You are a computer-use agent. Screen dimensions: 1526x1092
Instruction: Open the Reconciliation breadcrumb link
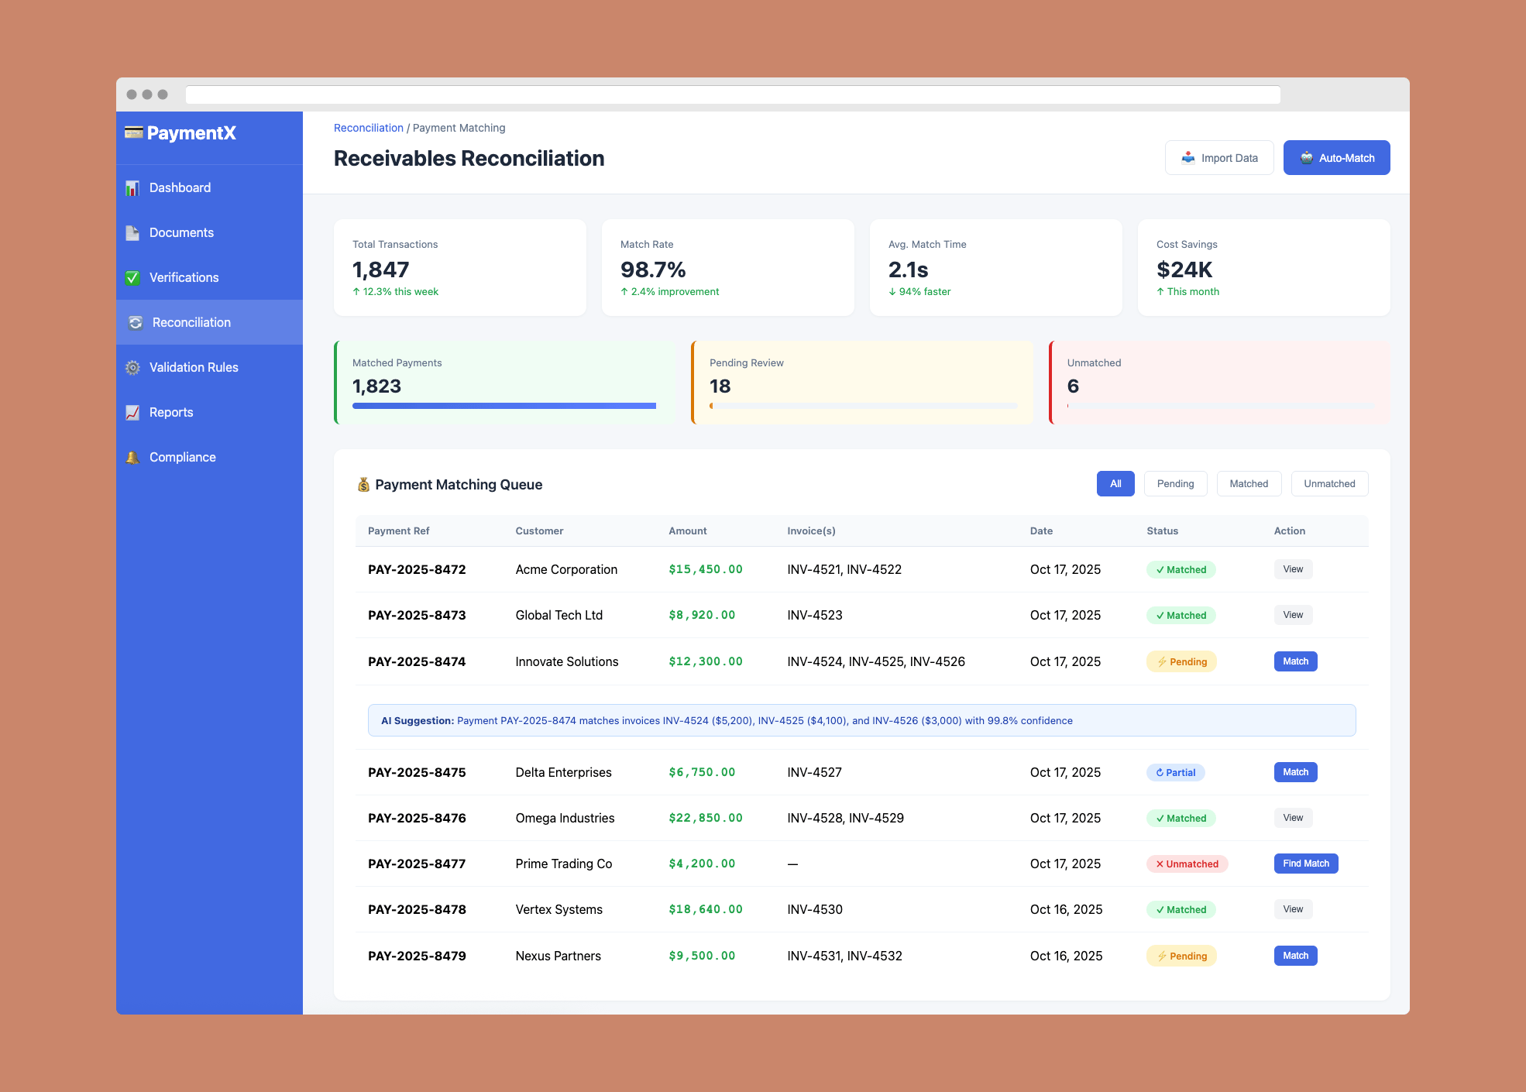tap(368, 128)
